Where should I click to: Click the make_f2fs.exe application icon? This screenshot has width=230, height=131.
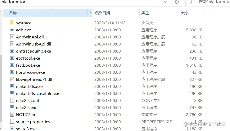pos(12,86)
